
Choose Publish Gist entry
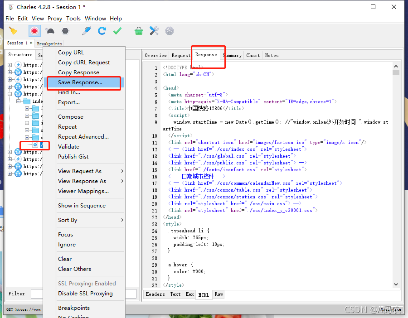pyautogui.click(x=83, y=157)
